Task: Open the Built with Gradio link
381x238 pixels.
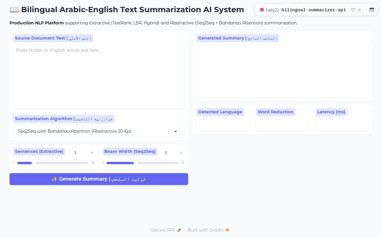Action: pos(209,230)
